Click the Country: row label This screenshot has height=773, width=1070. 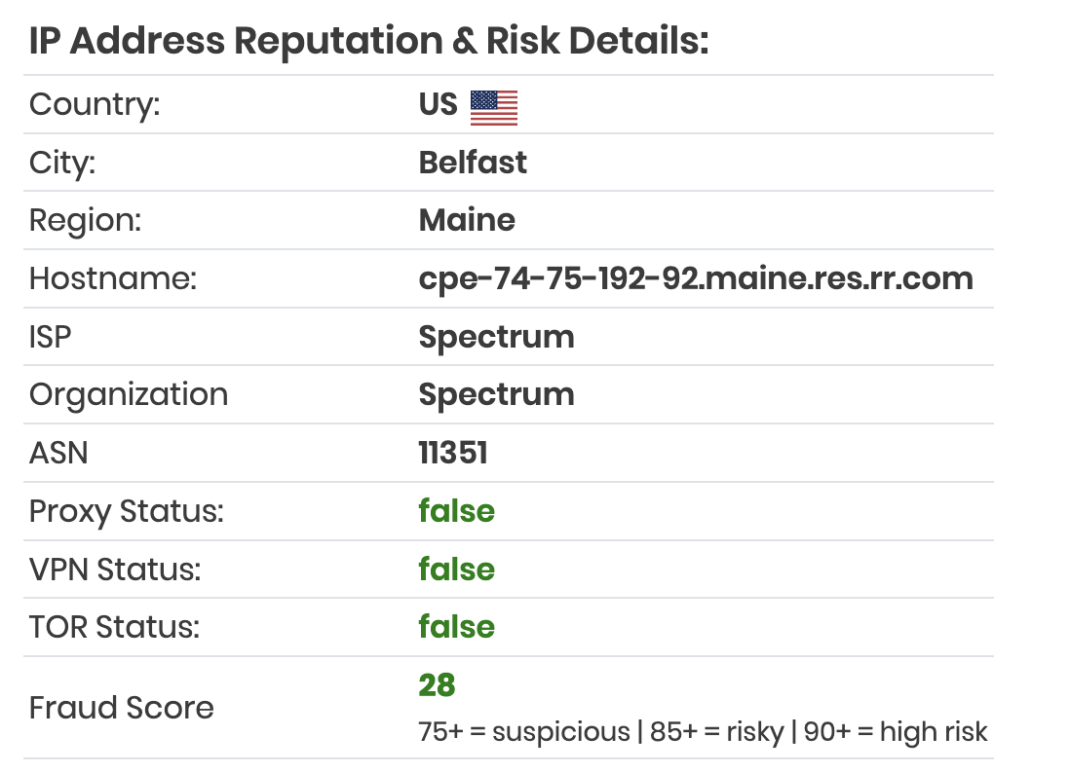95,105
